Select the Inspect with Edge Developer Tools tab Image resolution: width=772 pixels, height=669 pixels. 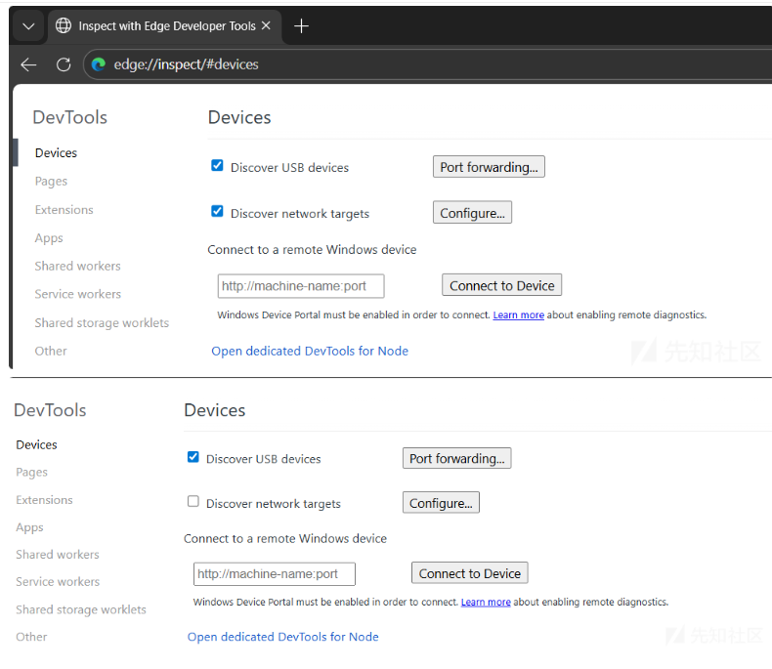click(166, 26)
